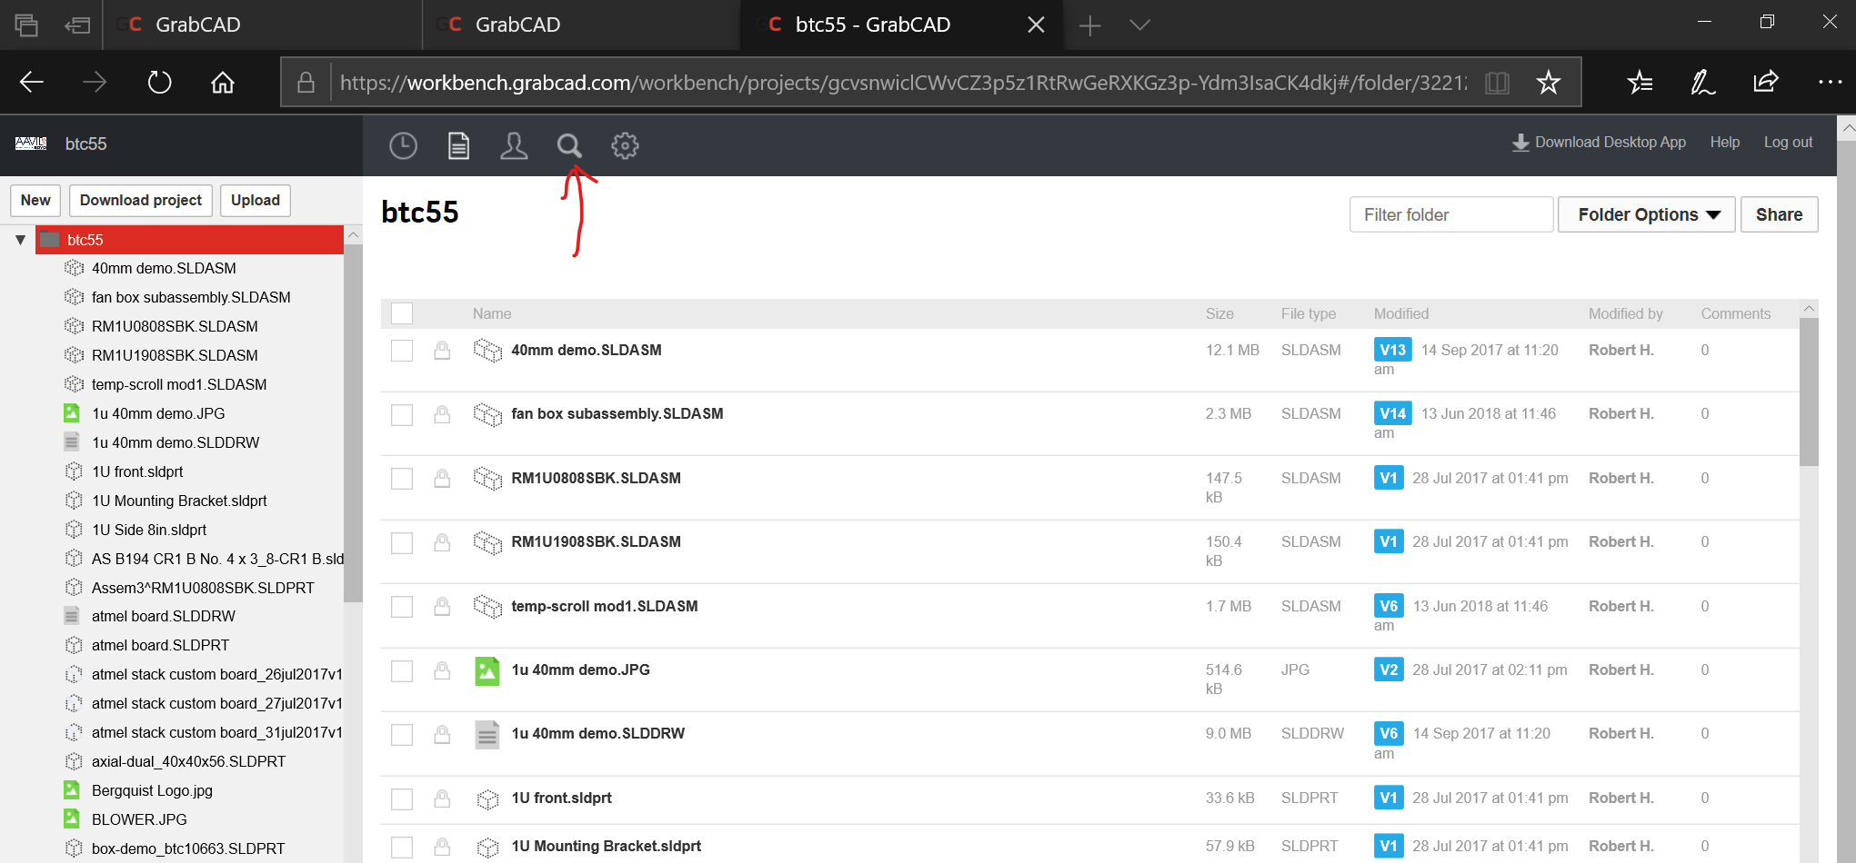Click drawing icon of 1u 40mm demo.SLDDRW in table
This screenshot has height=863, width=1856.
coord(487,735)
